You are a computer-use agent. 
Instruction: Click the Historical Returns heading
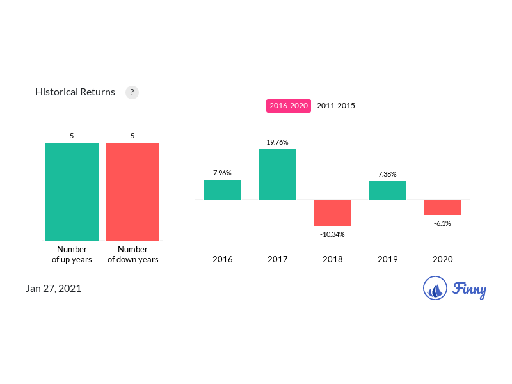[x=75, y=92]
